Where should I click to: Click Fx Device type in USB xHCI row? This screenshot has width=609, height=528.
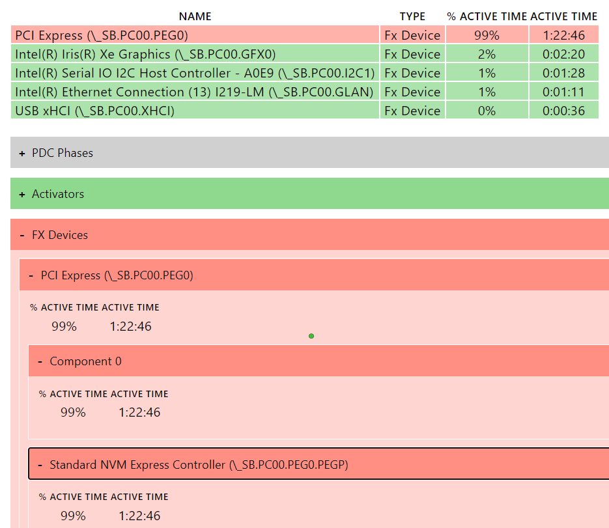412,111
